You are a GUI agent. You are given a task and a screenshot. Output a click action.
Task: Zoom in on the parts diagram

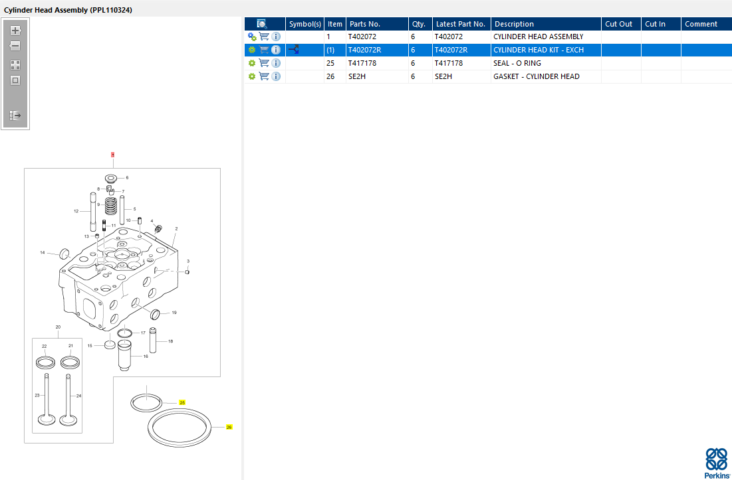click(x=15, y=31)
